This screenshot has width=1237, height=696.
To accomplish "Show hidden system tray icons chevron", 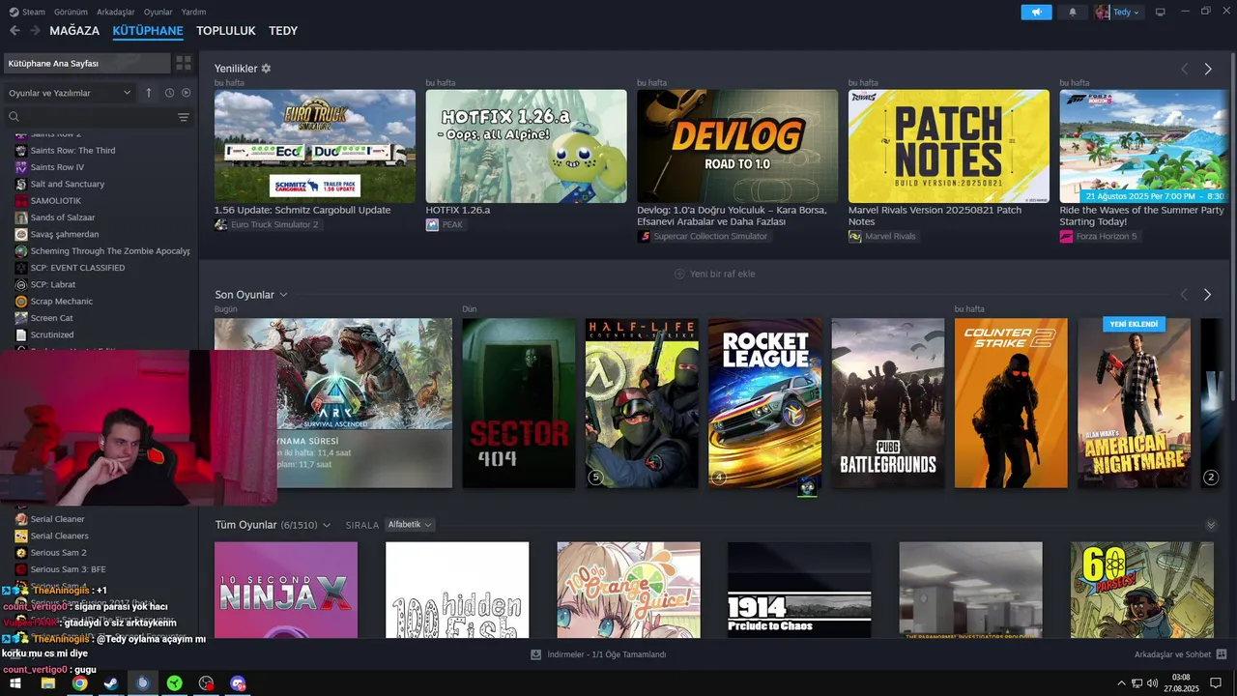I will tap(1121, 683).
